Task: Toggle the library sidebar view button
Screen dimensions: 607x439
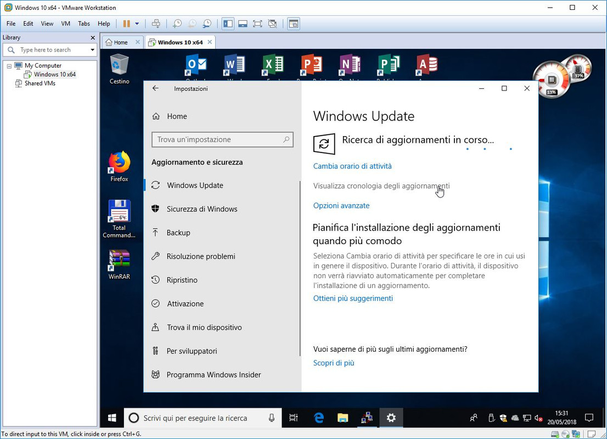Action: (228, 24)
